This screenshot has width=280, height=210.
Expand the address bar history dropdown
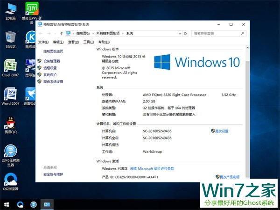click(x=180, y=34)
